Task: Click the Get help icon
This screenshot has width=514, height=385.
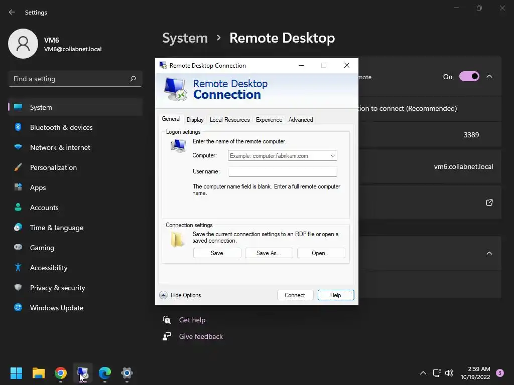Action: pos(167,320)
